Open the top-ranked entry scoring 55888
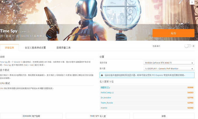 tap(105, 88)
